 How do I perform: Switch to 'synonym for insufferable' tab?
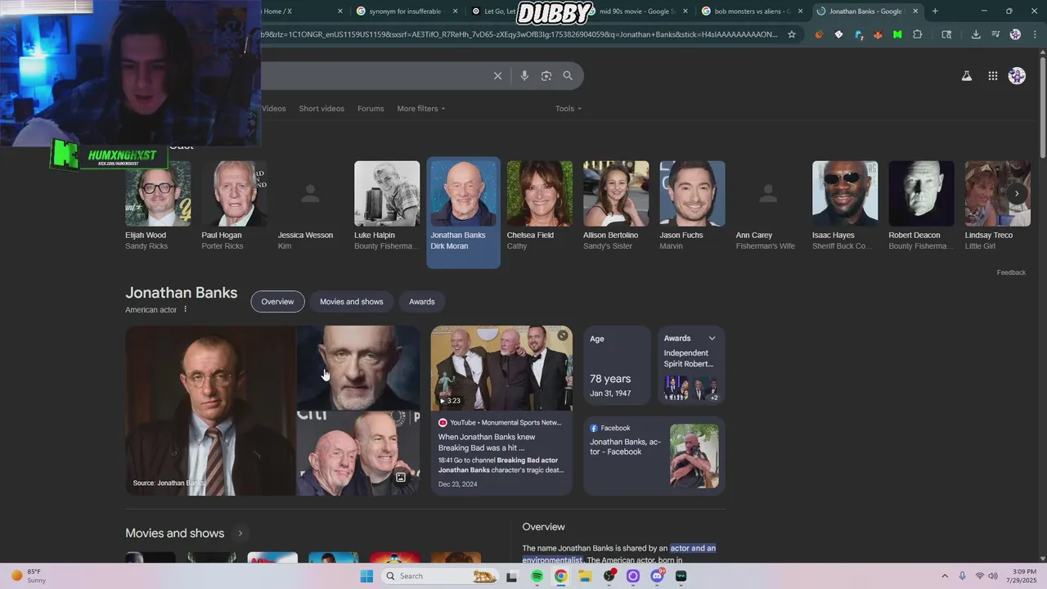coord(405,11)
